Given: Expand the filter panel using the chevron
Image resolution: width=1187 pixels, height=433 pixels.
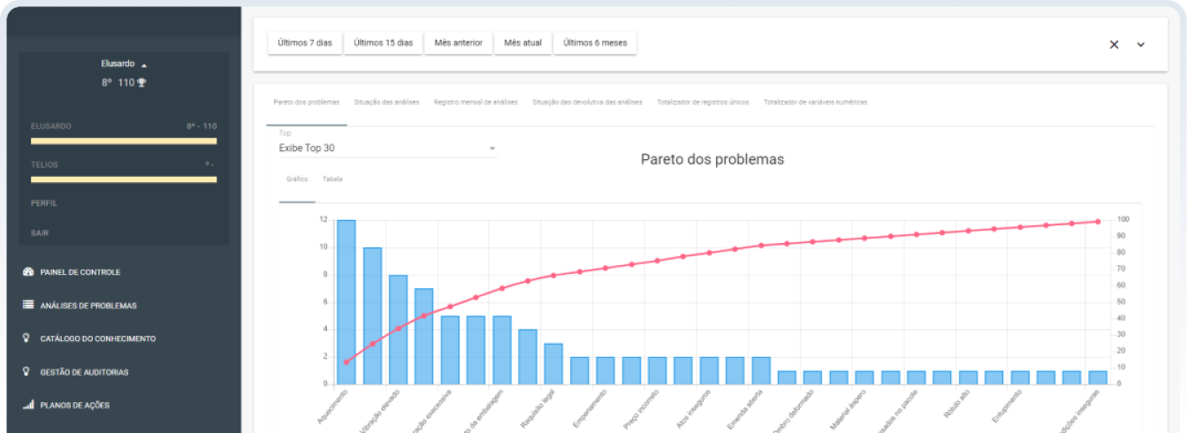Looking at the screenshot, I should pos(1140,44).
